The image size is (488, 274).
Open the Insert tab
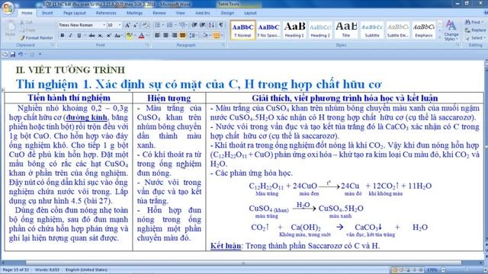(47, 13)
